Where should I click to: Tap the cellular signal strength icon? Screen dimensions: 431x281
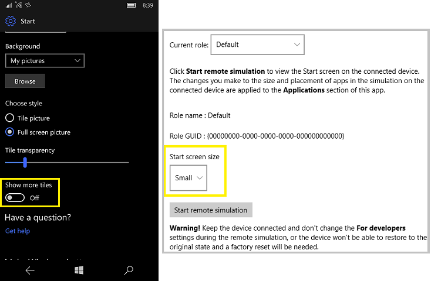8,5
